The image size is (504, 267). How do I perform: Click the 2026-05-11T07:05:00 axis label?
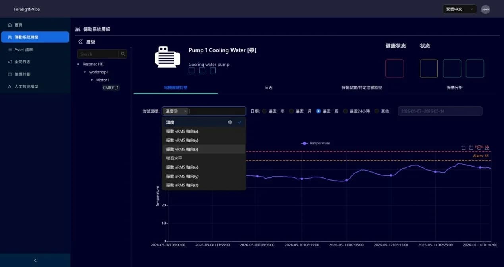pos(346,245)
